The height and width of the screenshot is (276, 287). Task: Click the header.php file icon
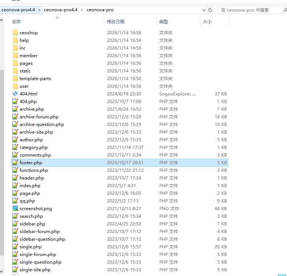(x=15, y=178)
